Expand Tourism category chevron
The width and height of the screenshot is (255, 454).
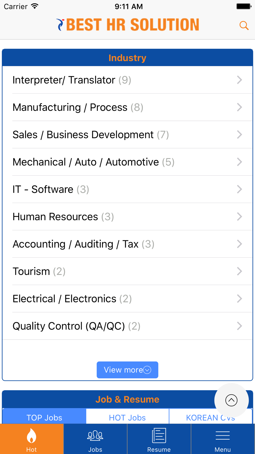pos(239,271)
